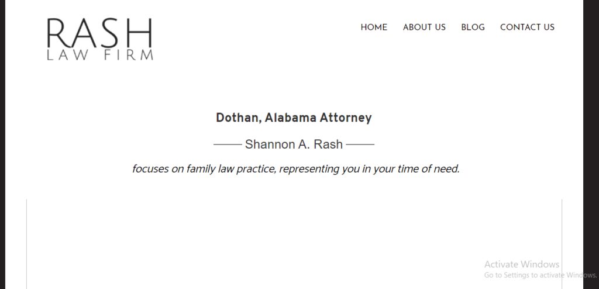Navigate to CONTACT US
Viewport: 599px width, 289px height.
tap(527, 27)
